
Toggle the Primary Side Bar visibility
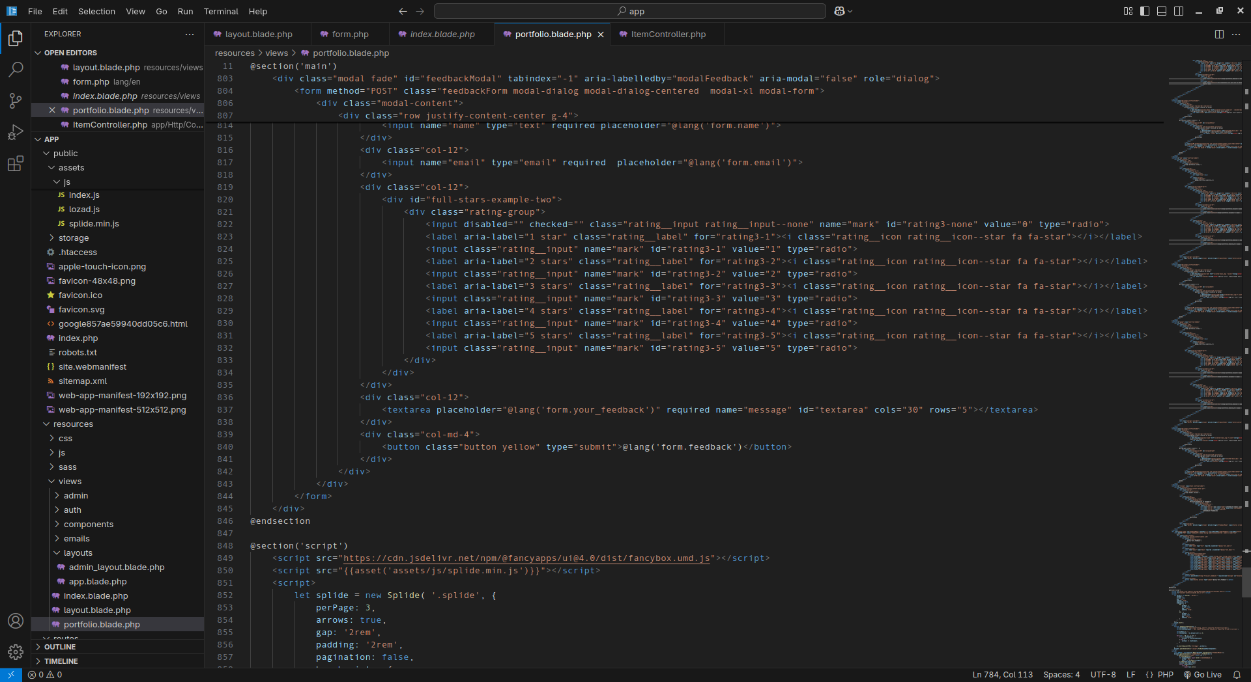click(1145, 11)
